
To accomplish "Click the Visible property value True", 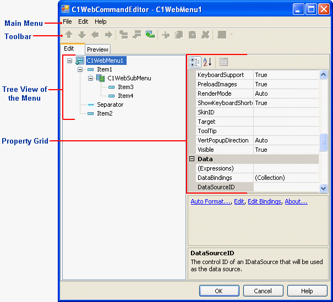I will pyautogui.click(x=286, y=150).
